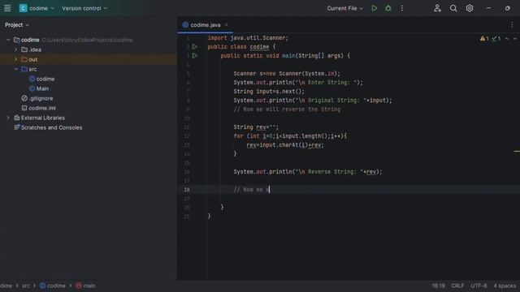This screenshot has width=520, height=292.
Task: Jump to next highlighted error arrow
Action: point(515,39)
